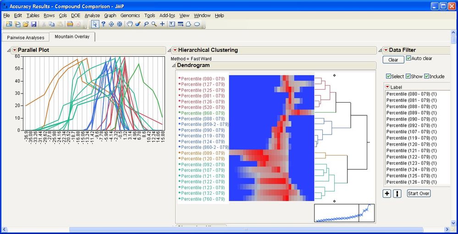The width and height of the screenshot is (458, 234).
Task: Open the Graph menu
Action: tap(110, 16)
